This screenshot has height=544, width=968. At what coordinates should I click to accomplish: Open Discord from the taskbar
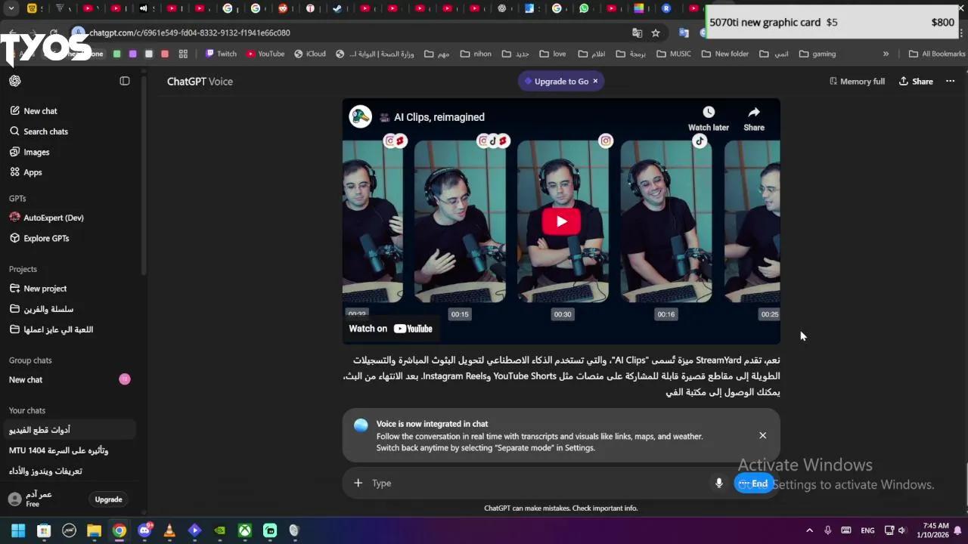(x=144, y=530)
